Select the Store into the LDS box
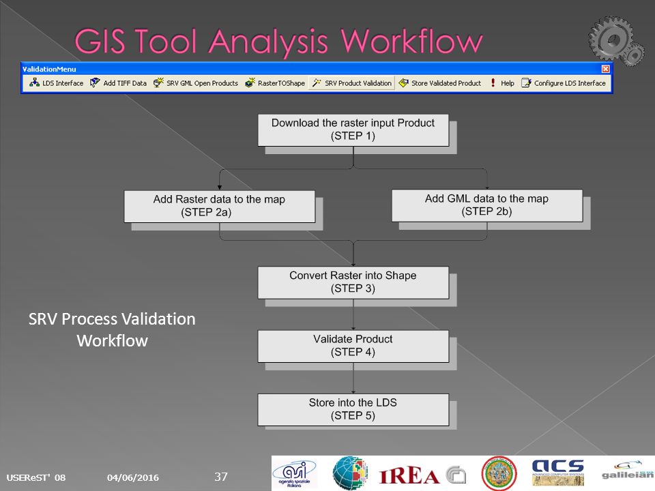The height and width of the screenshot is (491, 655). (x=353, y=410)
